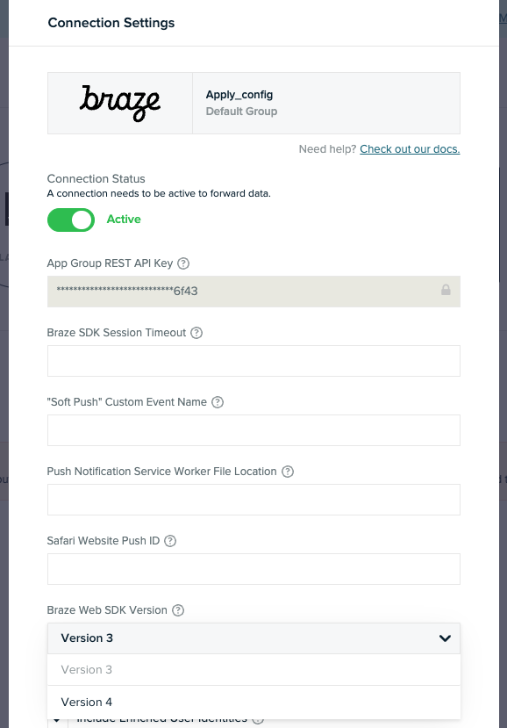This screenshot has height=728, width=507.
Task: Click help icon beside Braze SDK Session Timeout
Action: (x=195, y=333)
